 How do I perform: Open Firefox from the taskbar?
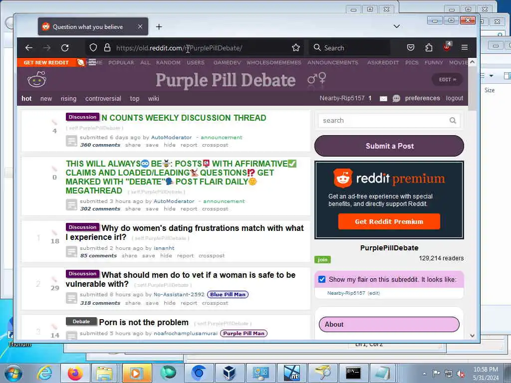point(75,373)
